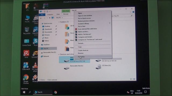
Task: Switch to large icons view in status bar
Action: coord(134,79)
